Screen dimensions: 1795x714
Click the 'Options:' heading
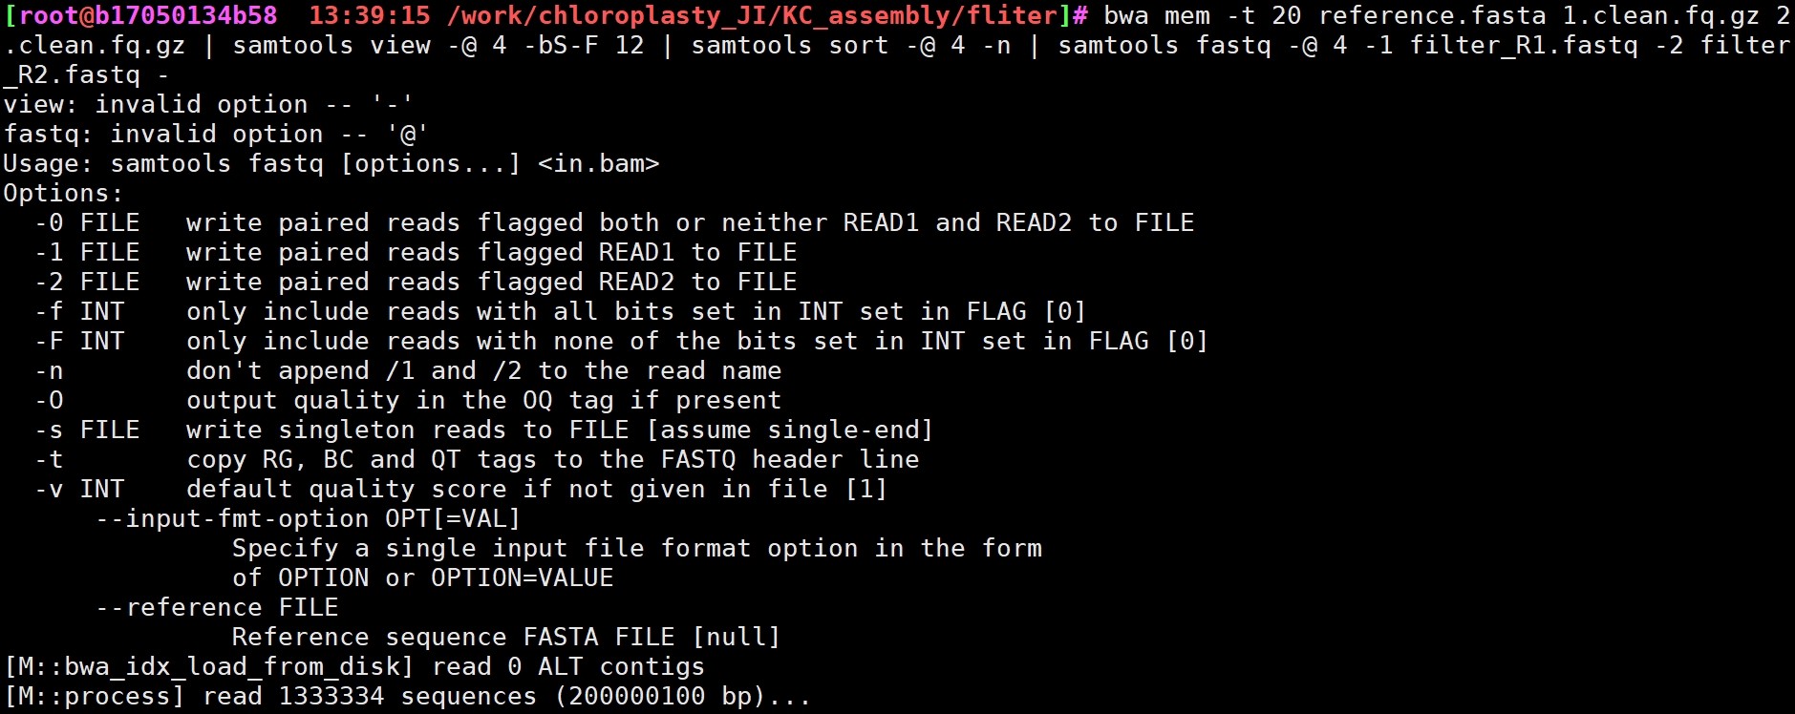[x=63, y=193]
